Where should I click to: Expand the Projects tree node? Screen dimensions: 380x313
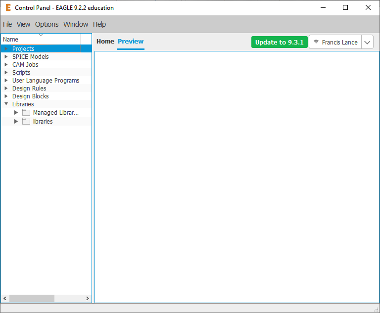6,48
